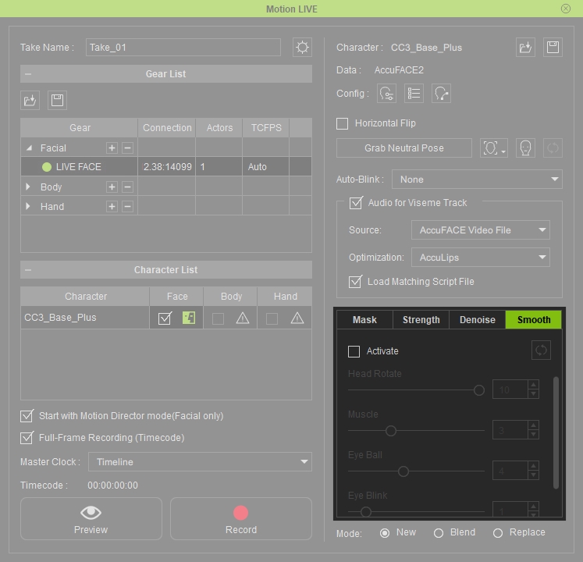Click reset icon beside Grab Neutral Pose

(x=553, y=148)
